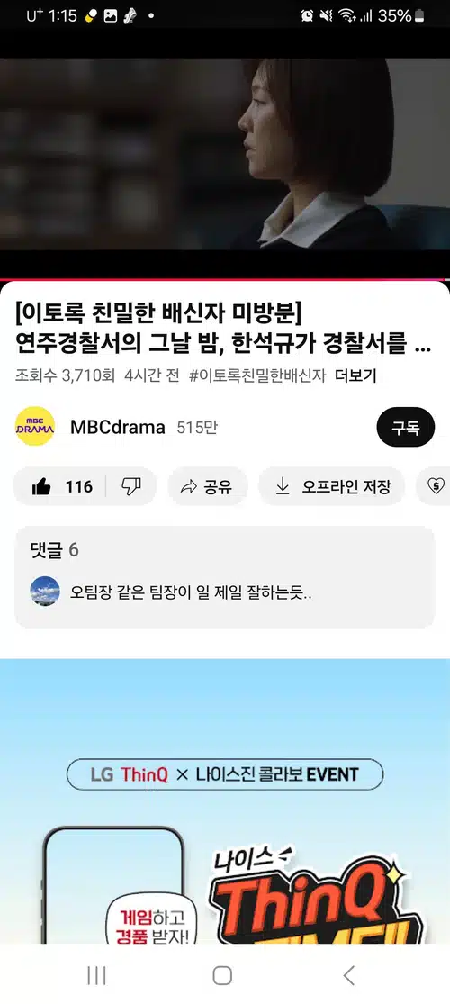Open the MBC DRAMA channel avatar

35,427
